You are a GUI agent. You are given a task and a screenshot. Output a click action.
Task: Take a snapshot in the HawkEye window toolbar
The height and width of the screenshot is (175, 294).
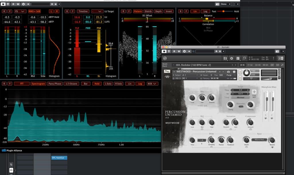pos(217,4)
